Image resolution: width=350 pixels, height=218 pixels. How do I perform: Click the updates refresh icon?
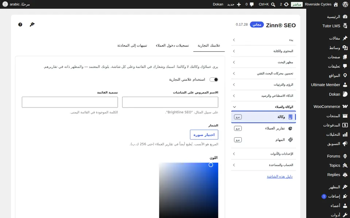click(x=286, y=4)
